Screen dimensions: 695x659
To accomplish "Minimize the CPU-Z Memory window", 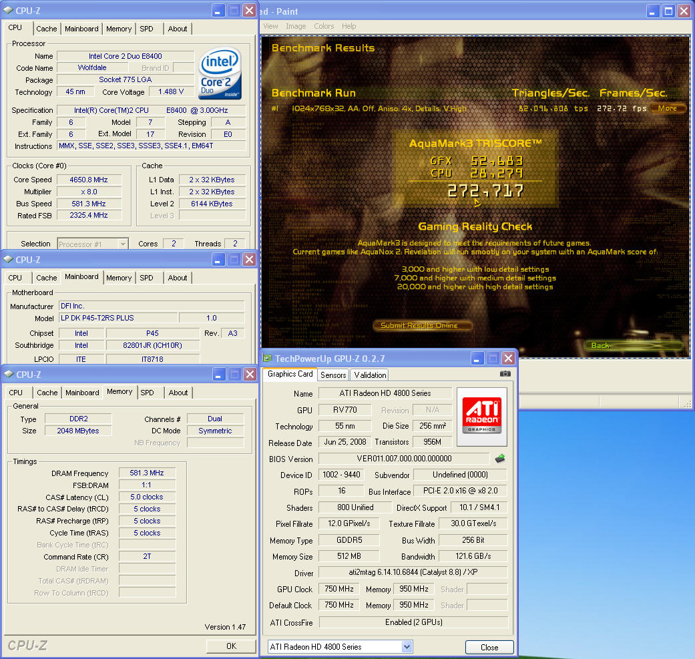I will (218, 375).
